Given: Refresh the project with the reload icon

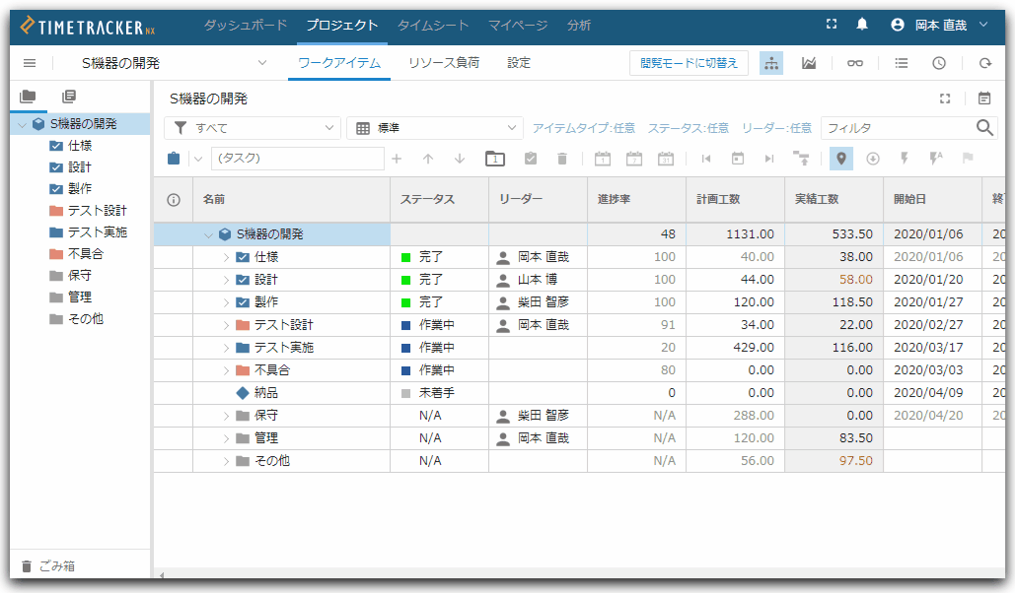Looking at the screenshot, I should (x=985, y=63).
